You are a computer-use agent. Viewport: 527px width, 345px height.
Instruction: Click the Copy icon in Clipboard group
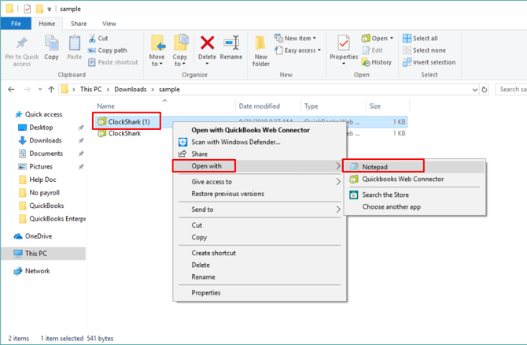[52, 44]
